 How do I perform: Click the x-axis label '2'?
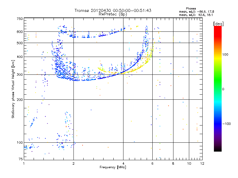(73, 163)
